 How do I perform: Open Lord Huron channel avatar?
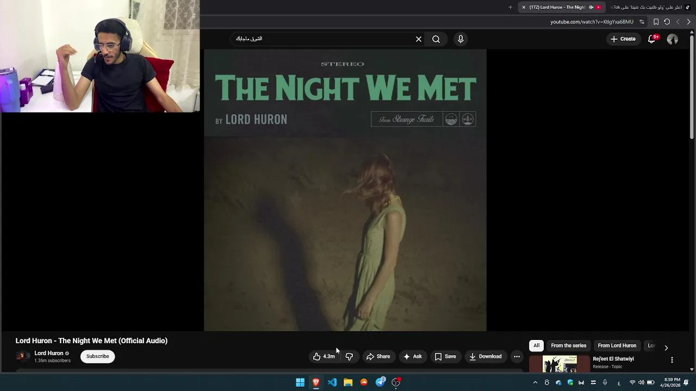click(x=23, y=356)
